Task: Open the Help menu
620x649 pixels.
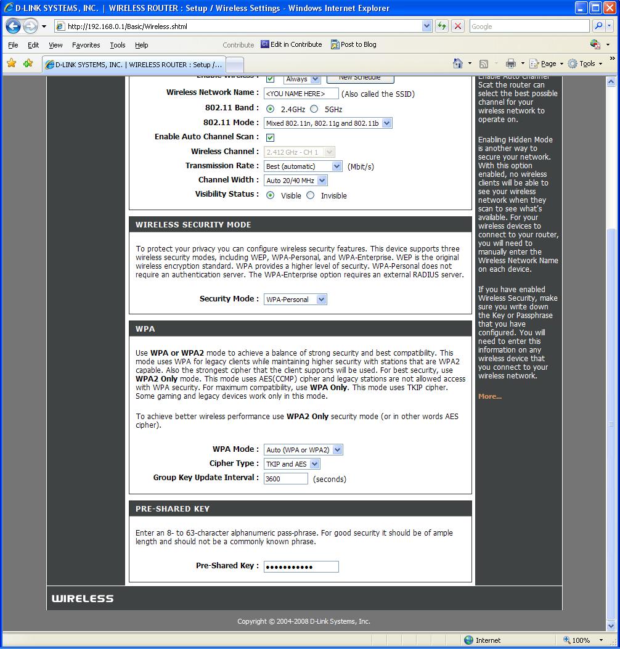Action: tap(142, 45)
